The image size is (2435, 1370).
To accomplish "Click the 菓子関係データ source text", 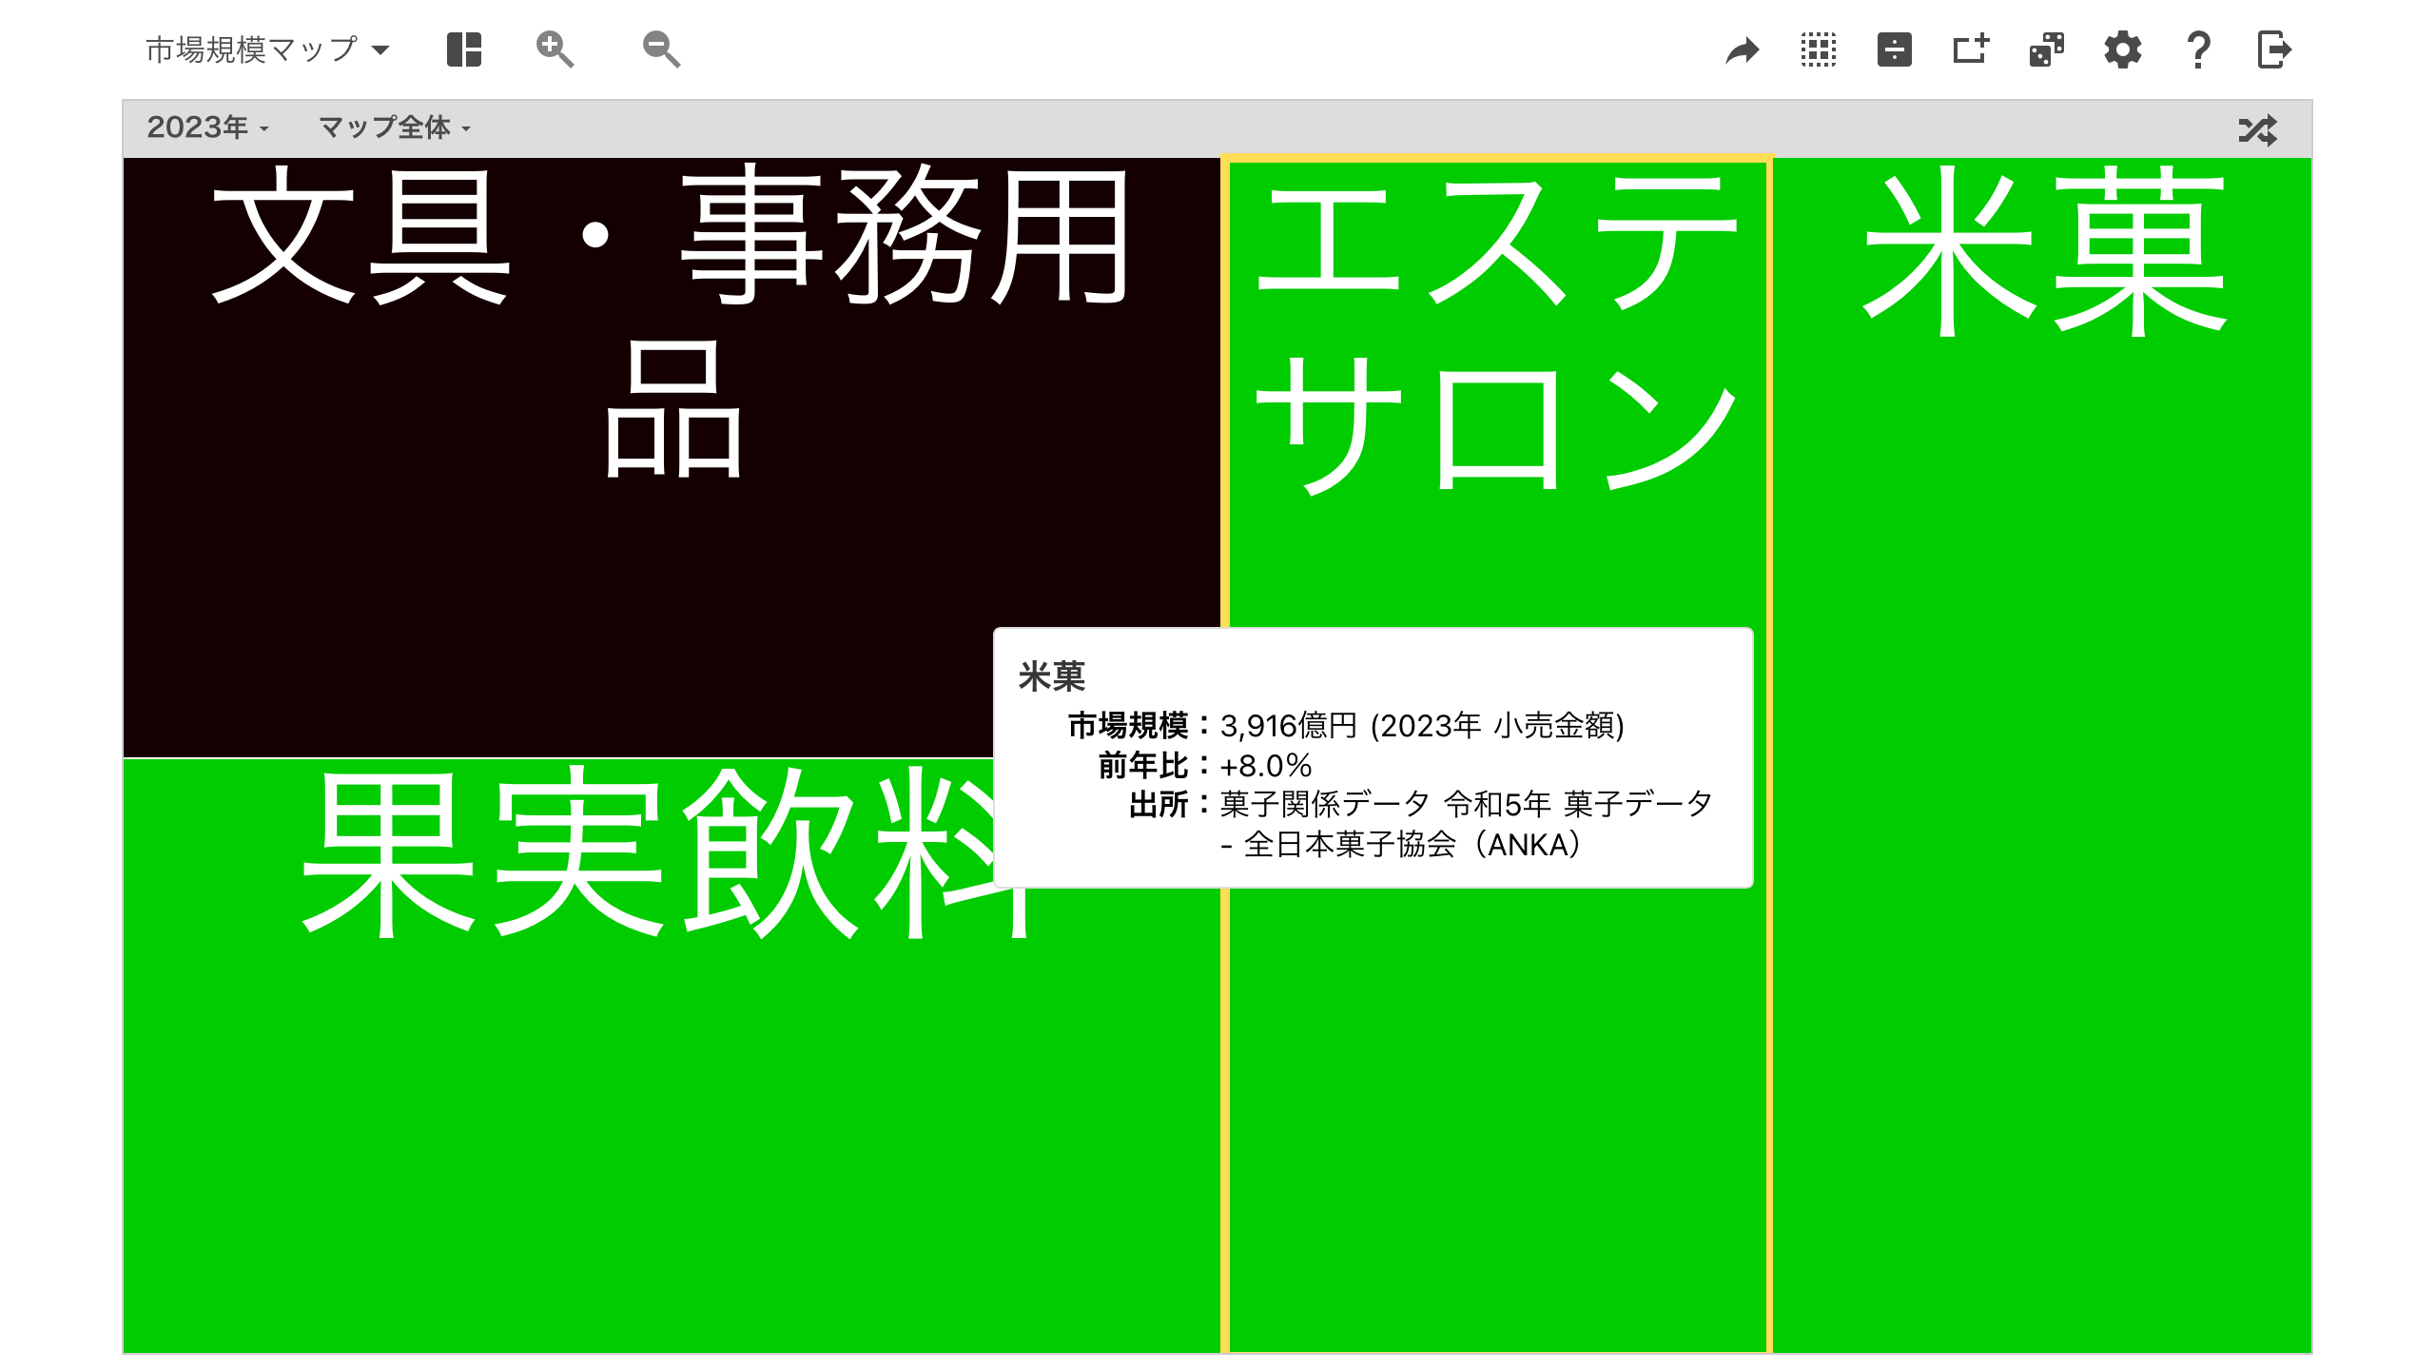I will 1466,824.
